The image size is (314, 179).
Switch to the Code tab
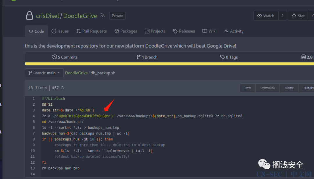click(36, 31)
